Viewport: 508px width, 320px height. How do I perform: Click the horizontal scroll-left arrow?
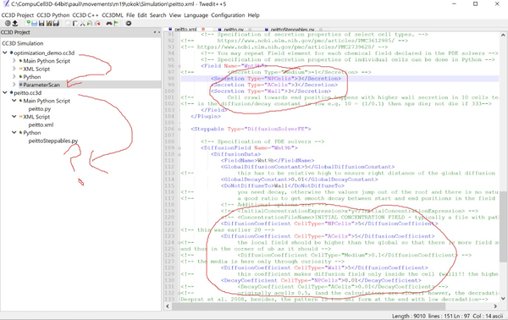168,306
